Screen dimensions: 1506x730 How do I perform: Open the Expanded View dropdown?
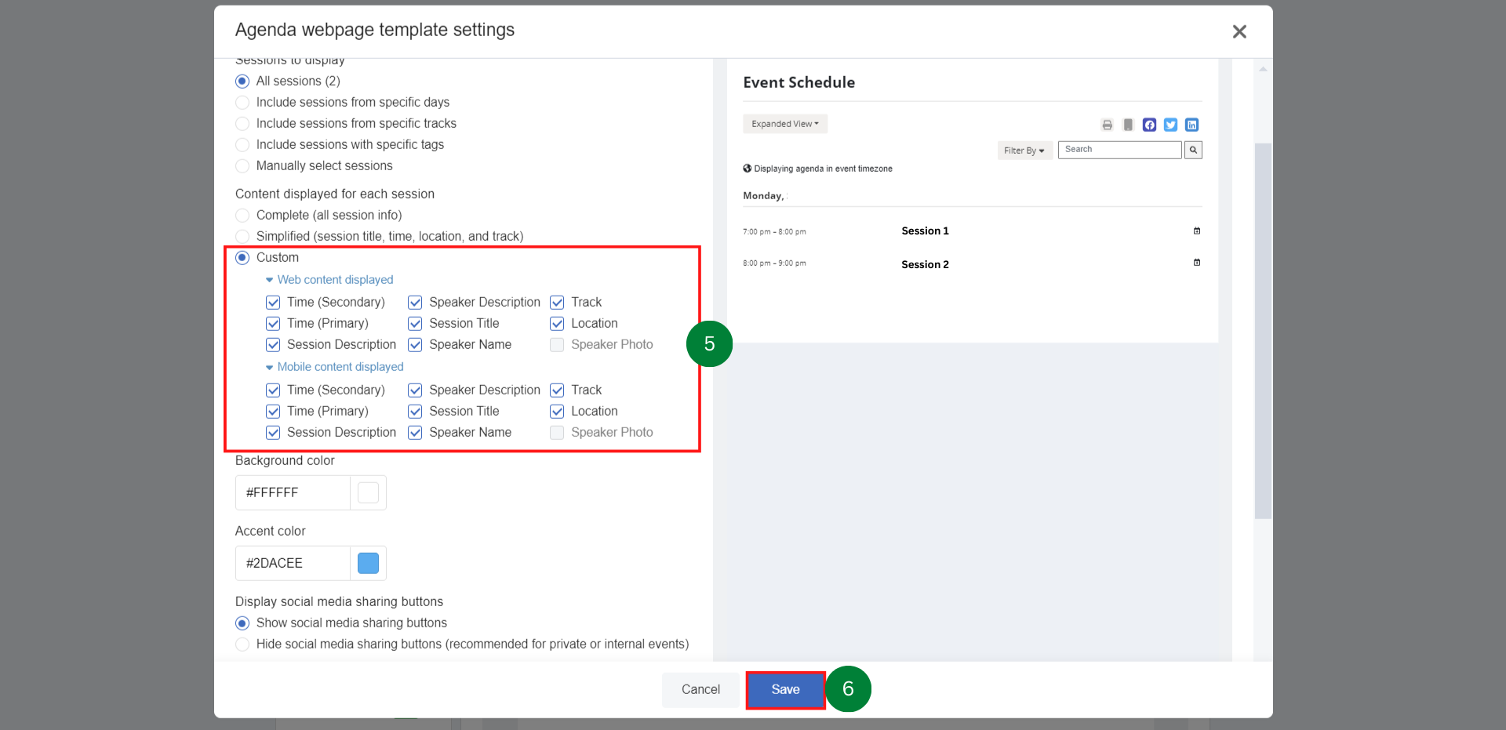pos(784,123)
